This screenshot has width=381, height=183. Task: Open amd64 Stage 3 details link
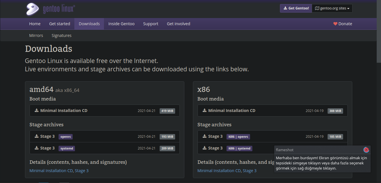(x=82, y=171)
